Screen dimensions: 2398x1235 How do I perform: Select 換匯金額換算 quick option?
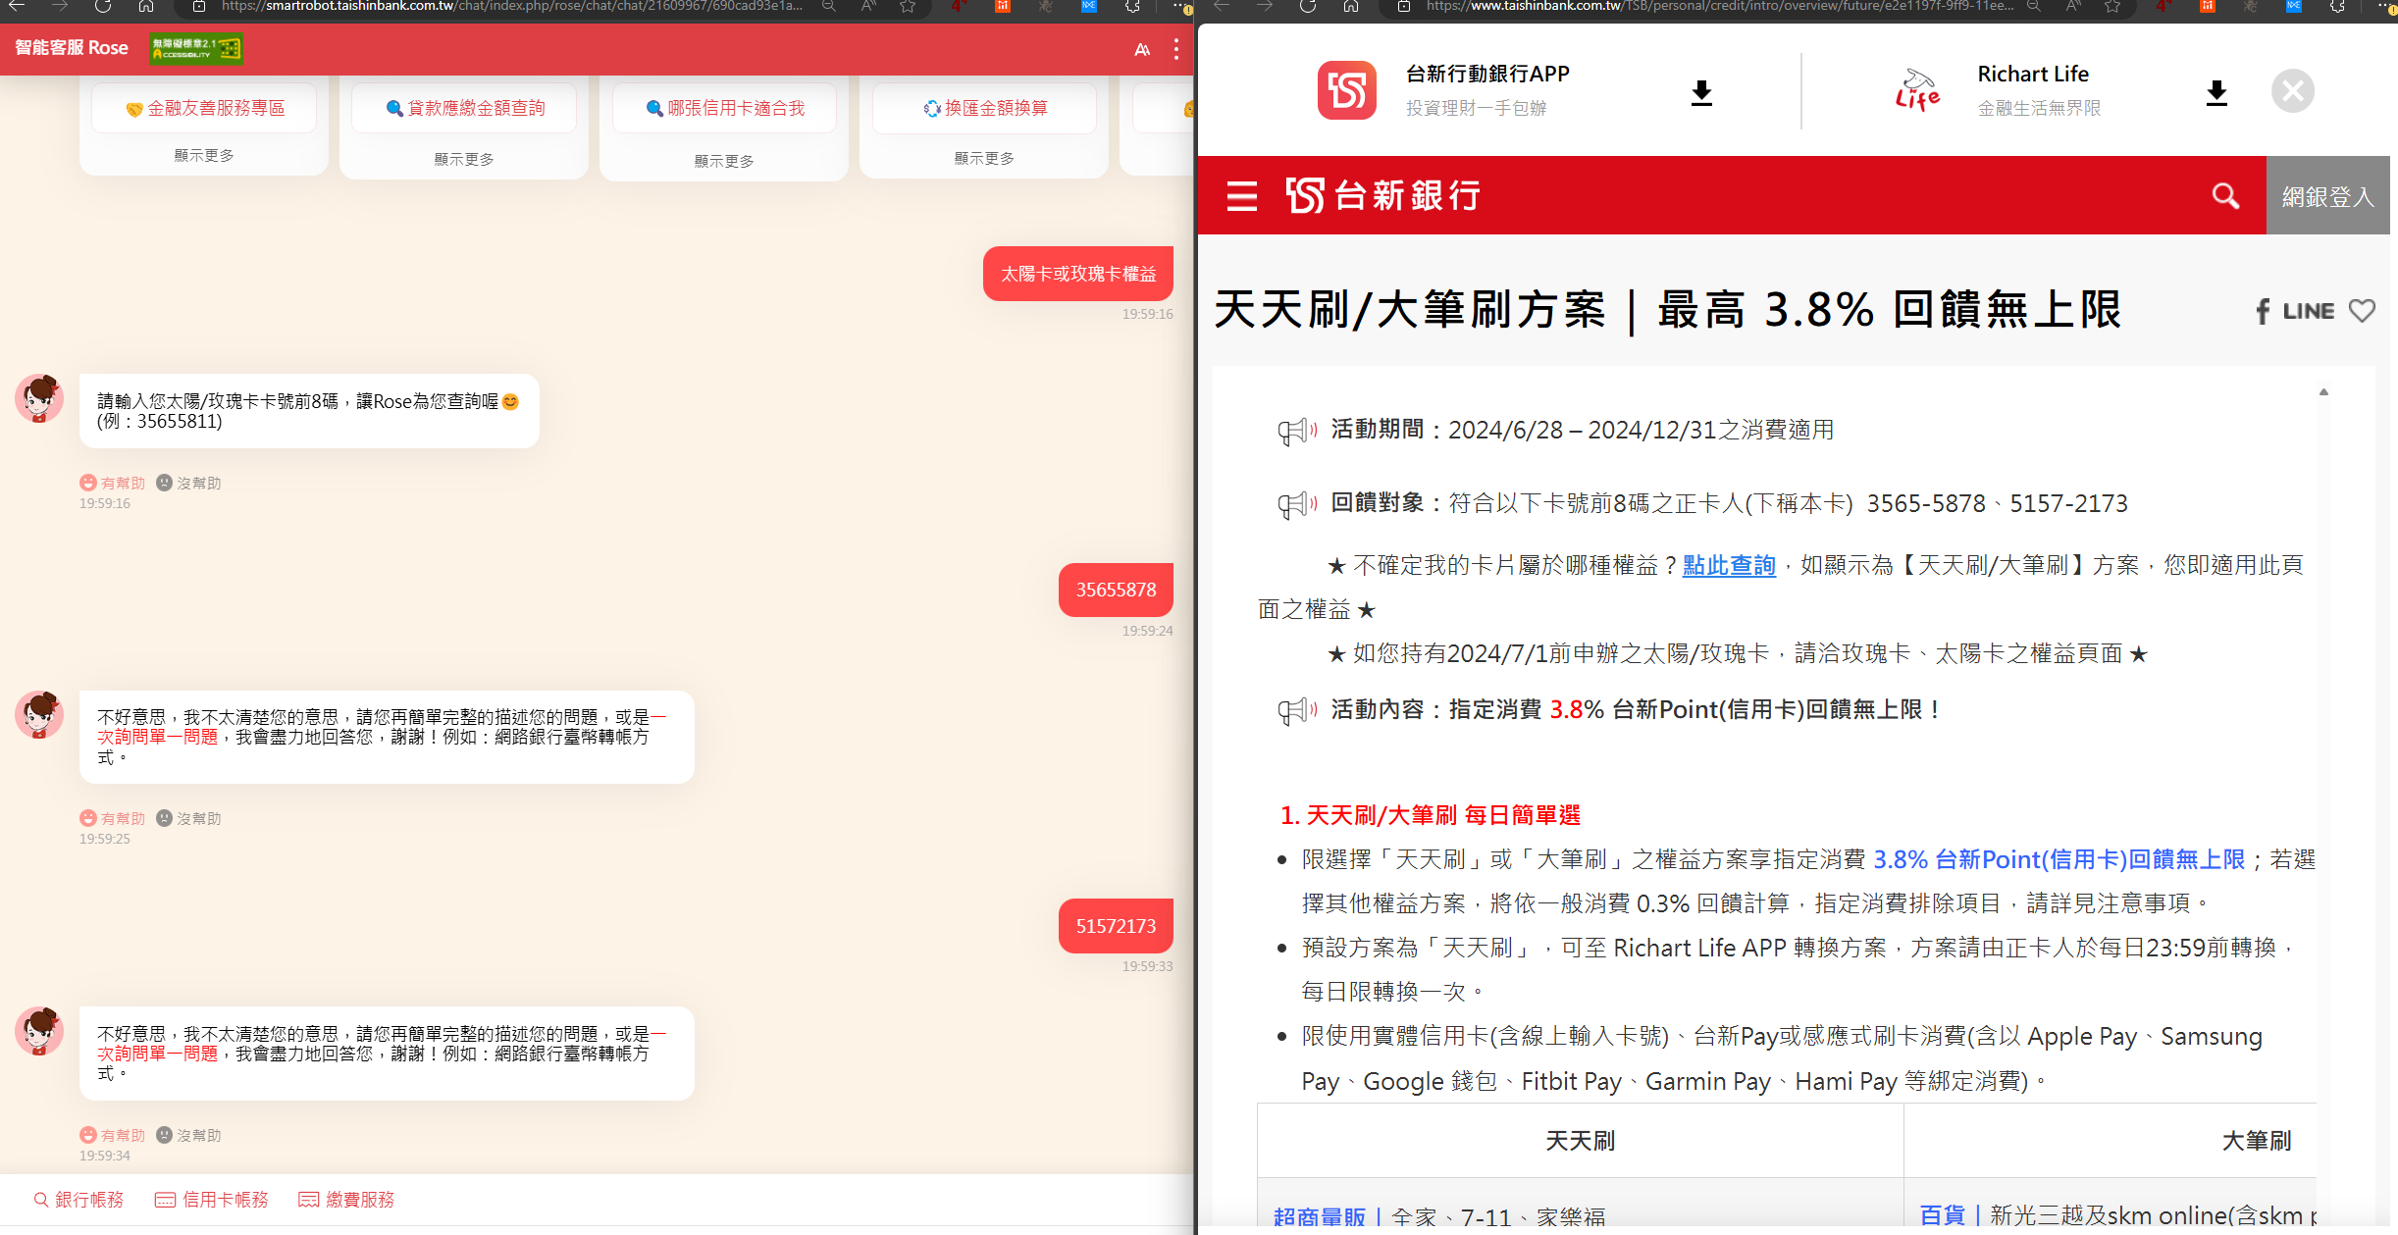pyautogui.click(x=984, y=108)
